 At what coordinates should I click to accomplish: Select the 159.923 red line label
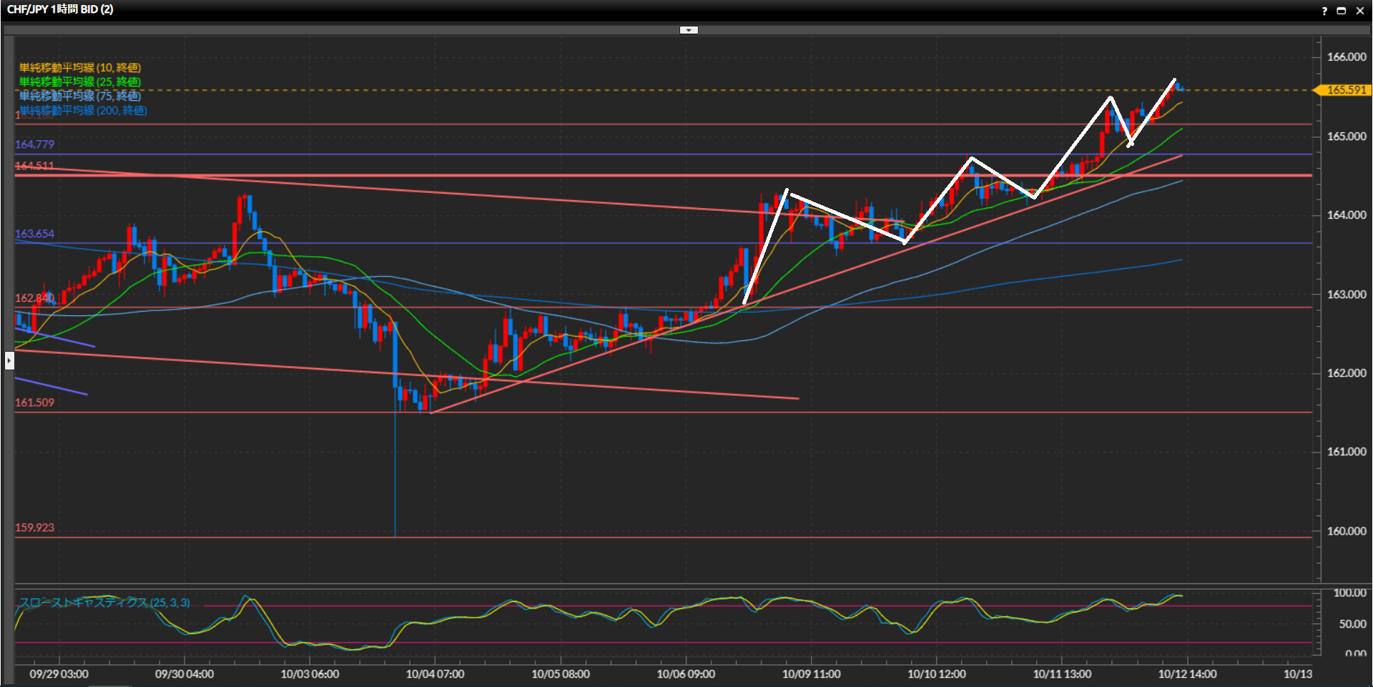(x=34, y=528)
